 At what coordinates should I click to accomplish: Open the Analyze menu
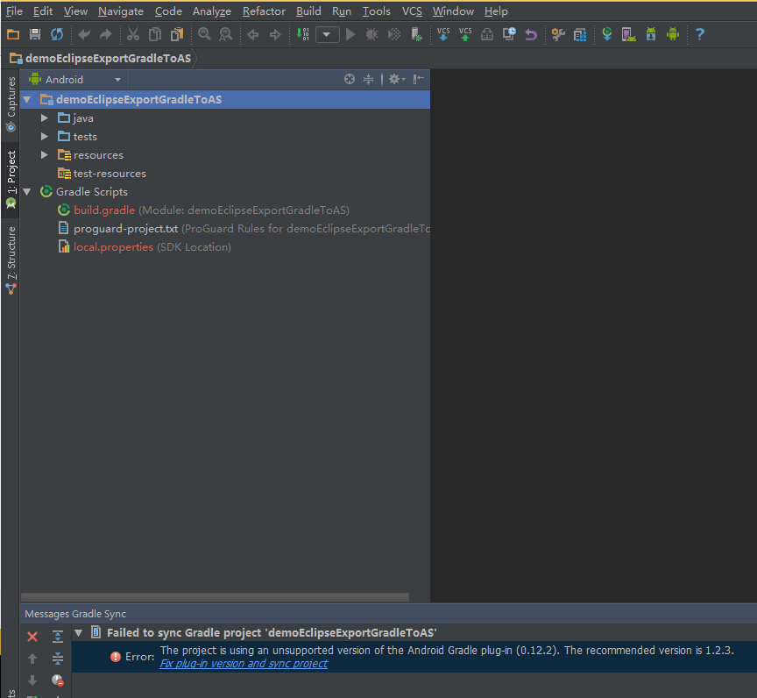tap(212, 11)
